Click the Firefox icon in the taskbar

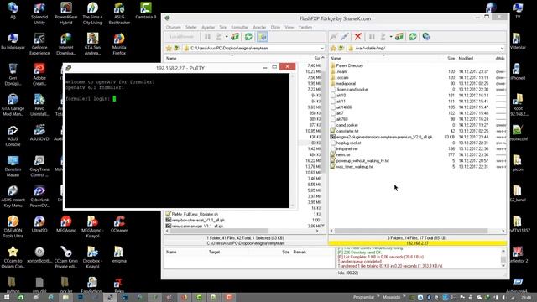[x=184, y=298]
